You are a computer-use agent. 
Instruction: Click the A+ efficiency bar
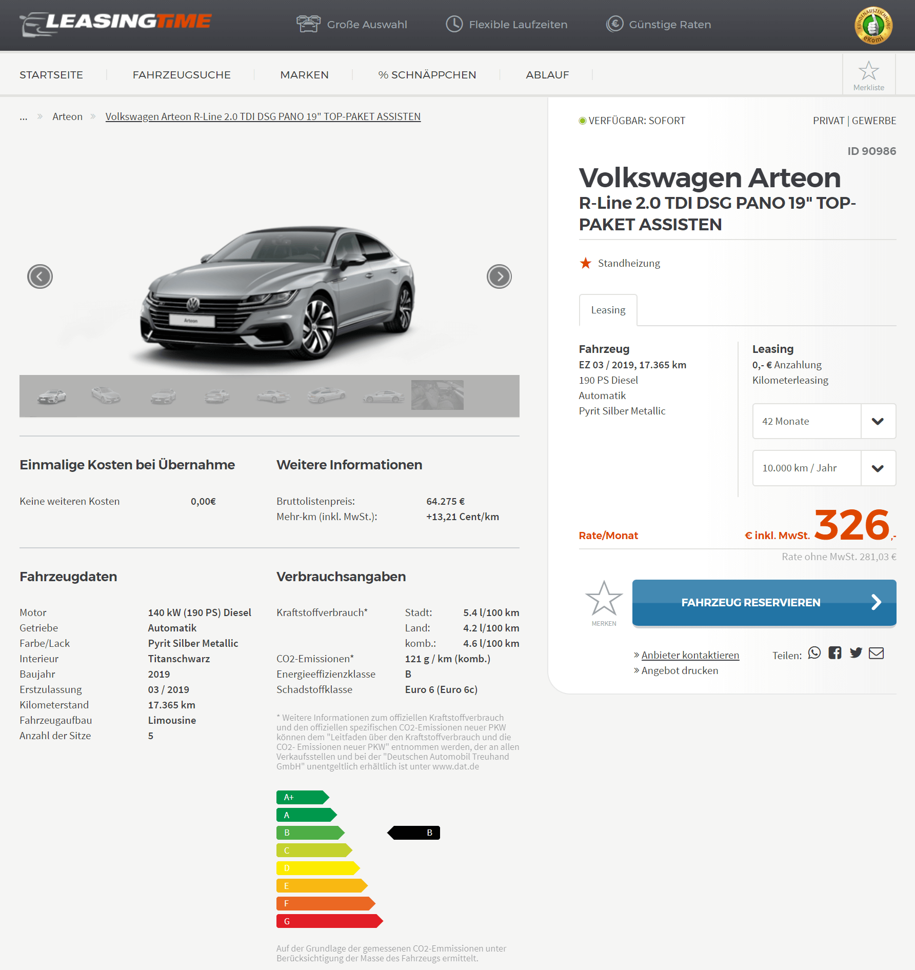coord(303,797)
